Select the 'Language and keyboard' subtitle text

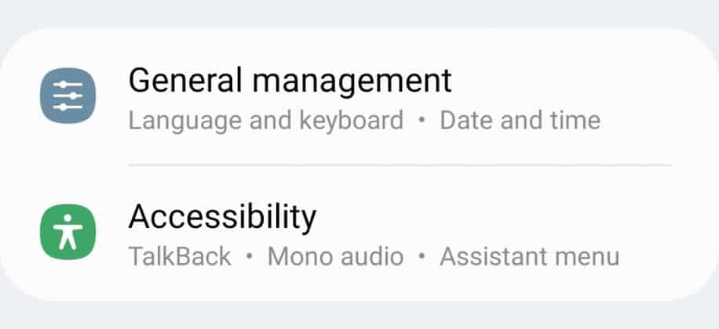pos(265,121)
